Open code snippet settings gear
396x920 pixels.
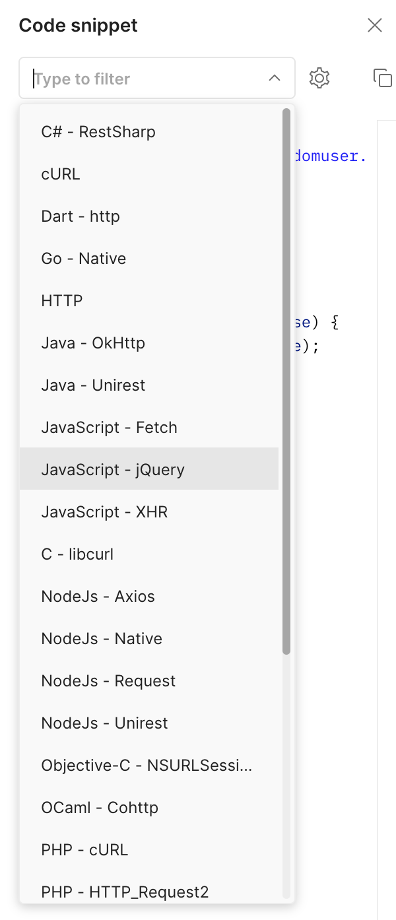point(319,78)
